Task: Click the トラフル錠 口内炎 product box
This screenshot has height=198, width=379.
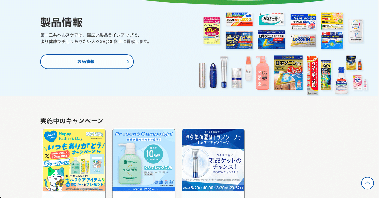Action: click(303, 21)
